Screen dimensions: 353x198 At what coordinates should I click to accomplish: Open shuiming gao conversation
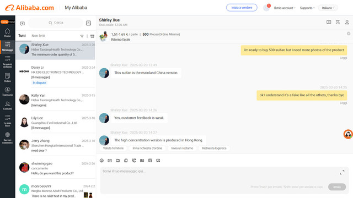coord(55,168)
